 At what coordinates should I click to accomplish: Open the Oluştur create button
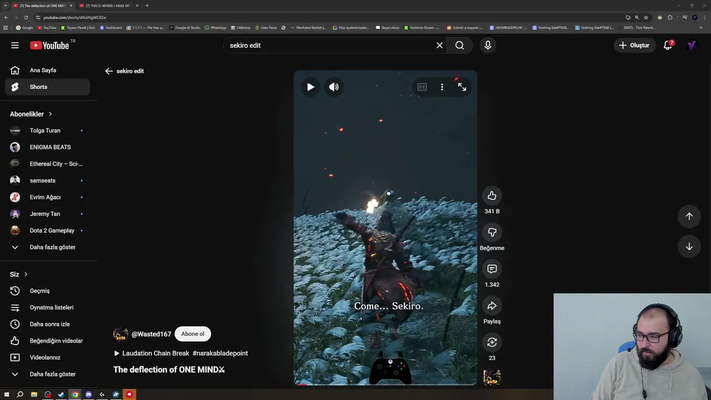pyautogui.click(x=634, y=46)
